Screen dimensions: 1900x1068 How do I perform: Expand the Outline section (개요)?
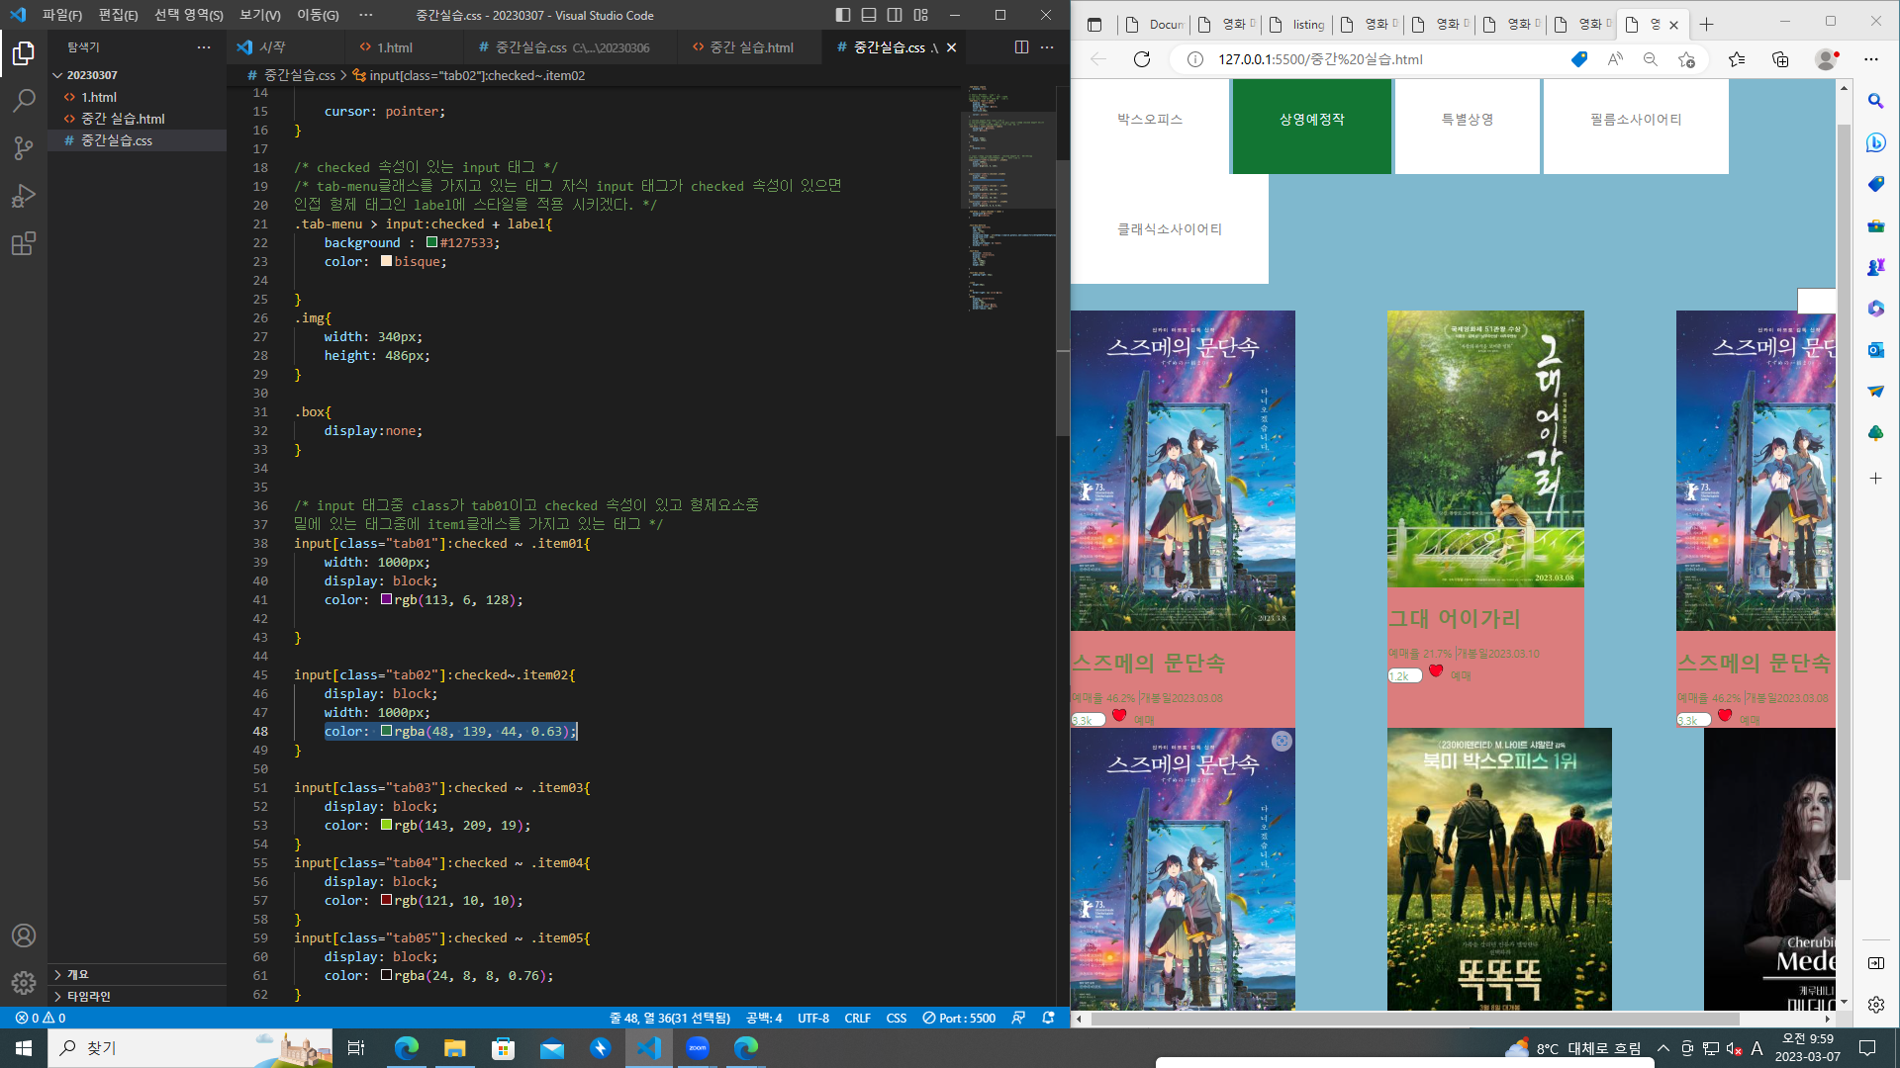tap(138, 974)
